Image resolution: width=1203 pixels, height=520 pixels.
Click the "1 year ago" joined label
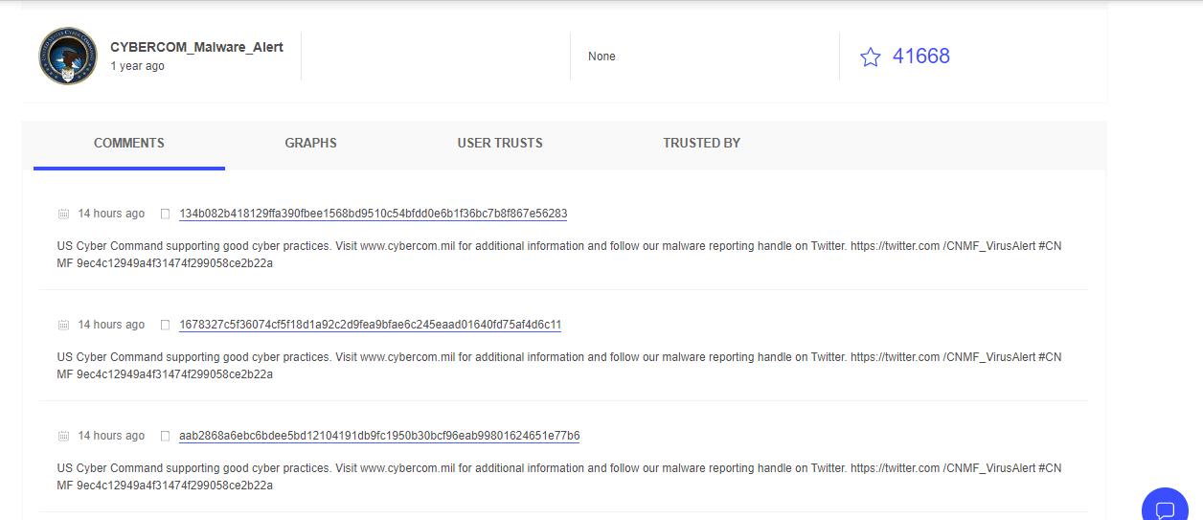tap(137, 66)
